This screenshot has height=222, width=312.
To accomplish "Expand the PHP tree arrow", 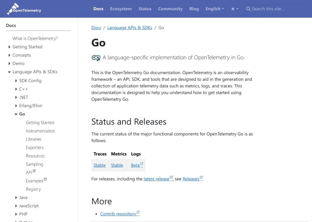I will (x=16, y=214).
